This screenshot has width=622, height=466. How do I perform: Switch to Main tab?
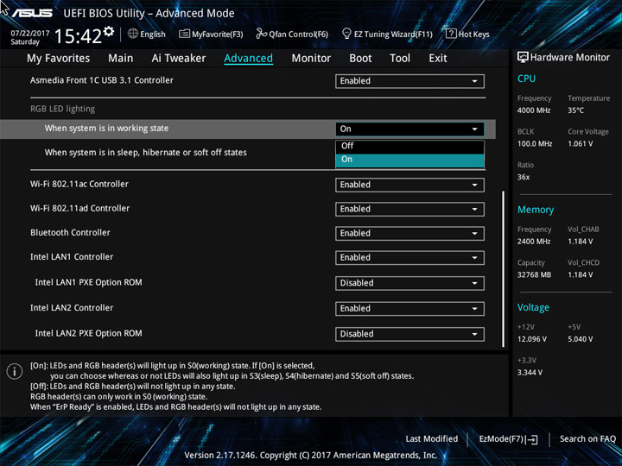point(121,59)
